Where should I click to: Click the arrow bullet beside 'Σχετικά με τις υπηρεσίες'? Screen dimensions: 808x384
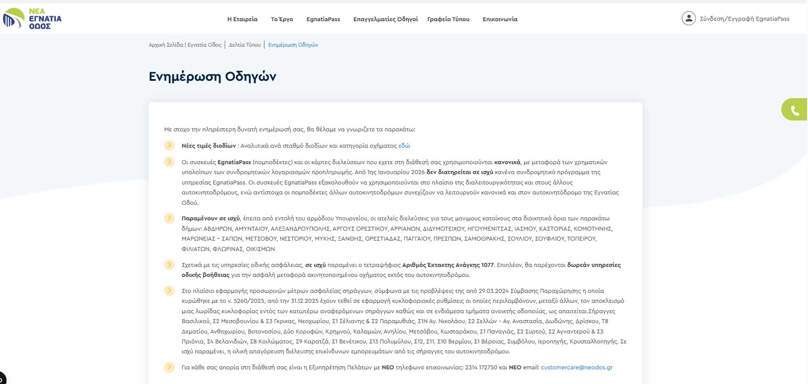click(169, 265)
